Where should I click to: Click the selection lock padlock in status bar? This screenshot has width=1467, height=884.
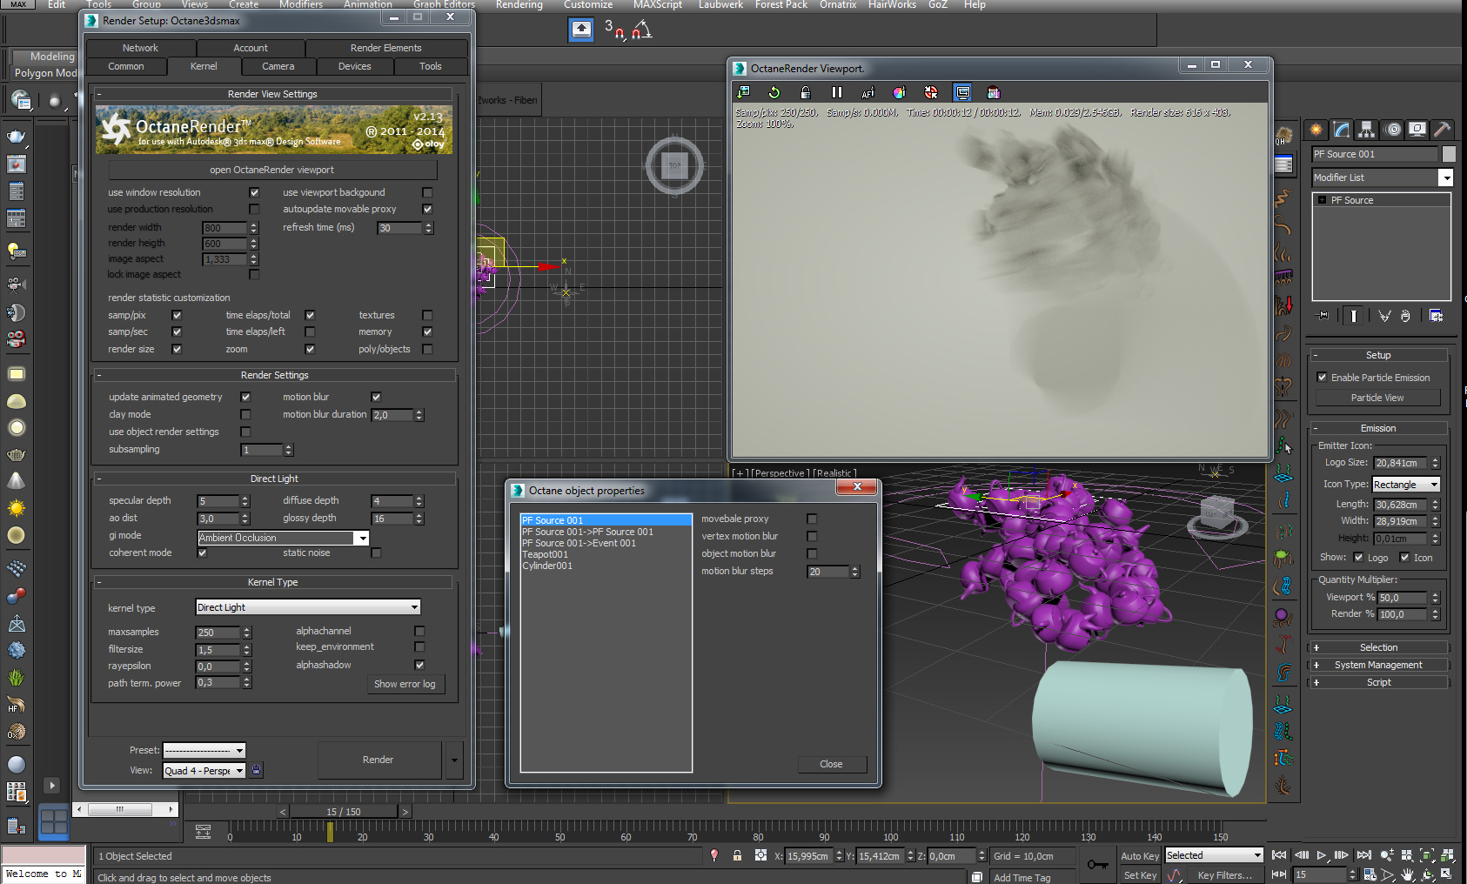pos(737,855)
